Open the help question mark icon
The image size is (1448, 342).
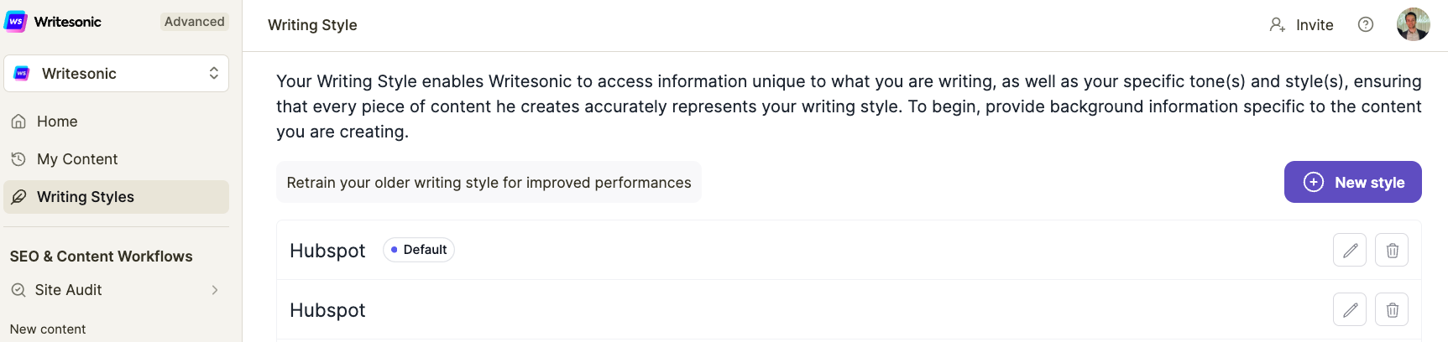pos(1366,25)
